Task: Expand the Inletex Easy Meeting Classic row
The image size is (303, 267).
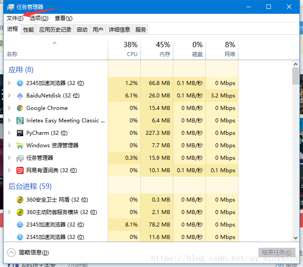Action: coord(9,121)
